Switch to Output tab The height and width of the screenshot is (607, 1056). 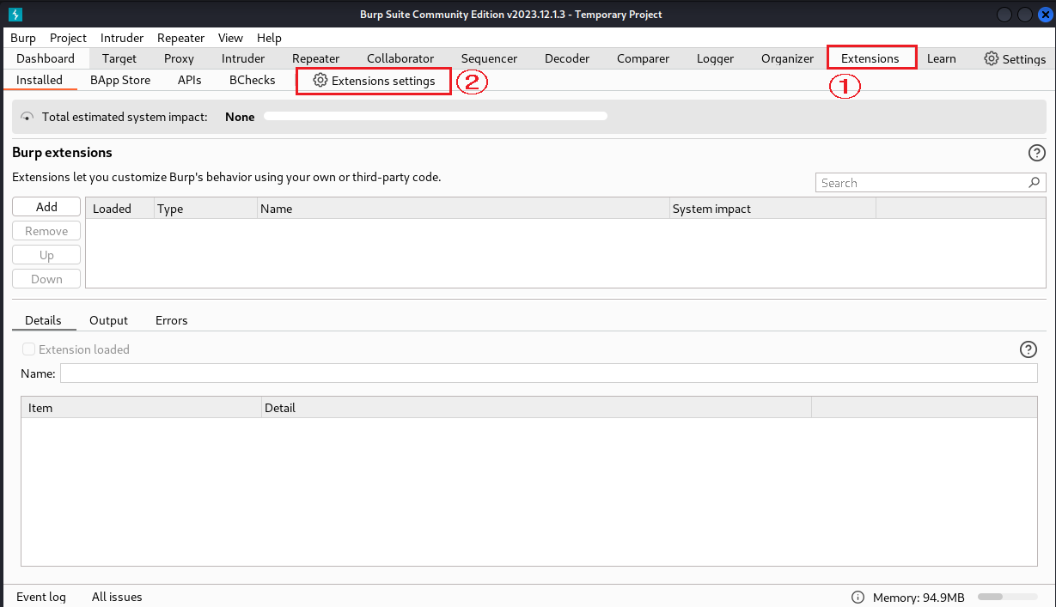108,320
